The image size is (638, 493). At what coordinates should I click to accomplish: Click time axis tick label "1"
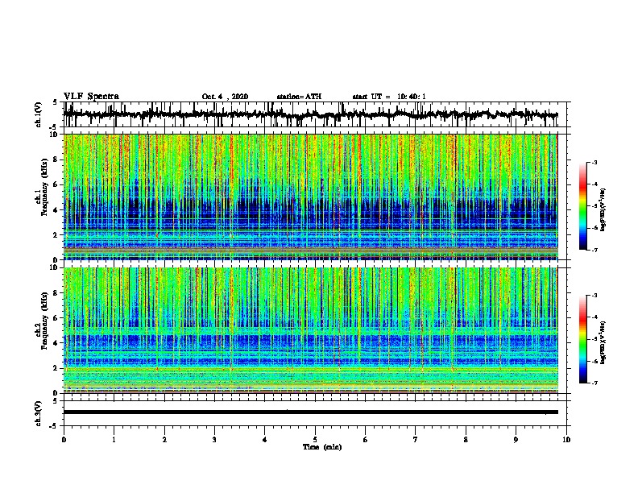pyautogui.click(x=114, y=440)
